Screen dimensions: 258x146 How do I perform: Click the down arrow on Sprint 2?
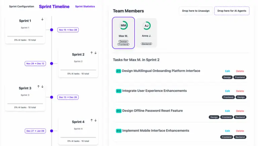(96, 53)
